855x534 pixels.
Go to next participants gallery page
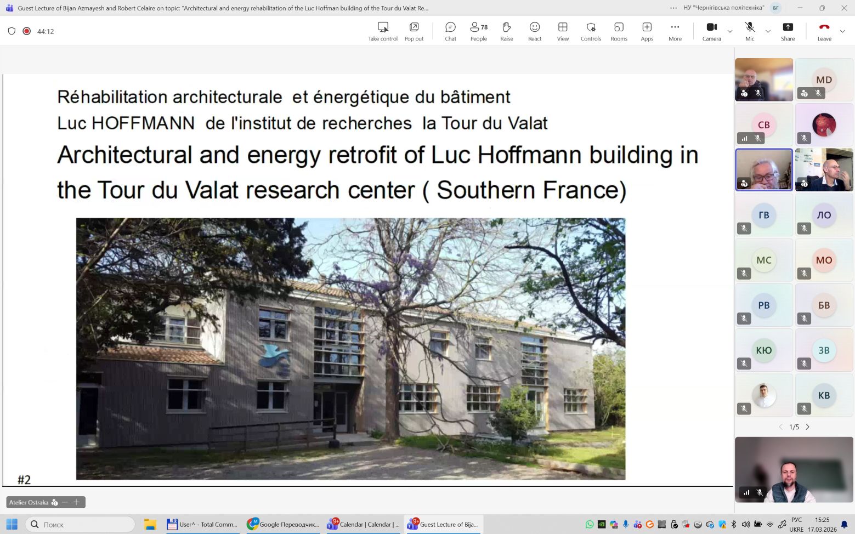(x=807, y=427)
